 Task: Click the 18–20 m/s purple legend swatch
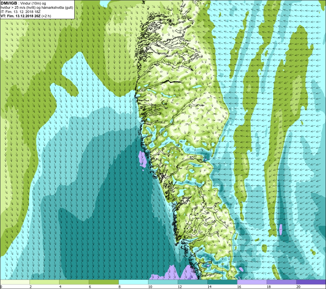pos(282,282)
